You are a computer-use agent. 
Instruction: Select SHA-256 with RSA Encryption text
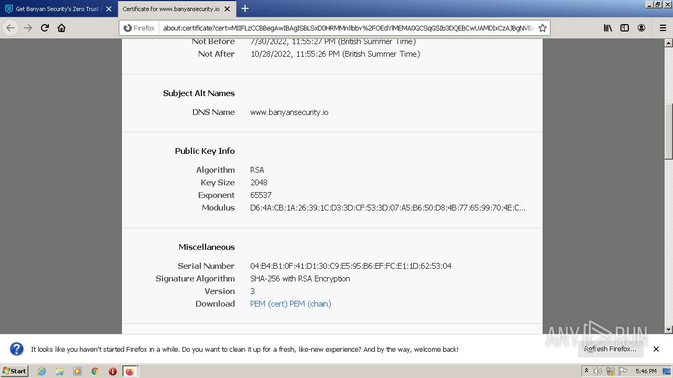tap(300, 279)
